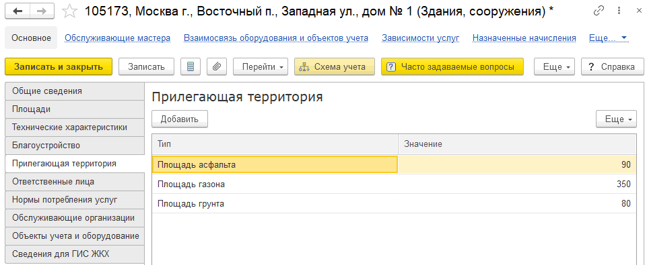Viewport: 647px width, 267px height.
Task: Open the Перейти dropdown
Action: [261, 66]
